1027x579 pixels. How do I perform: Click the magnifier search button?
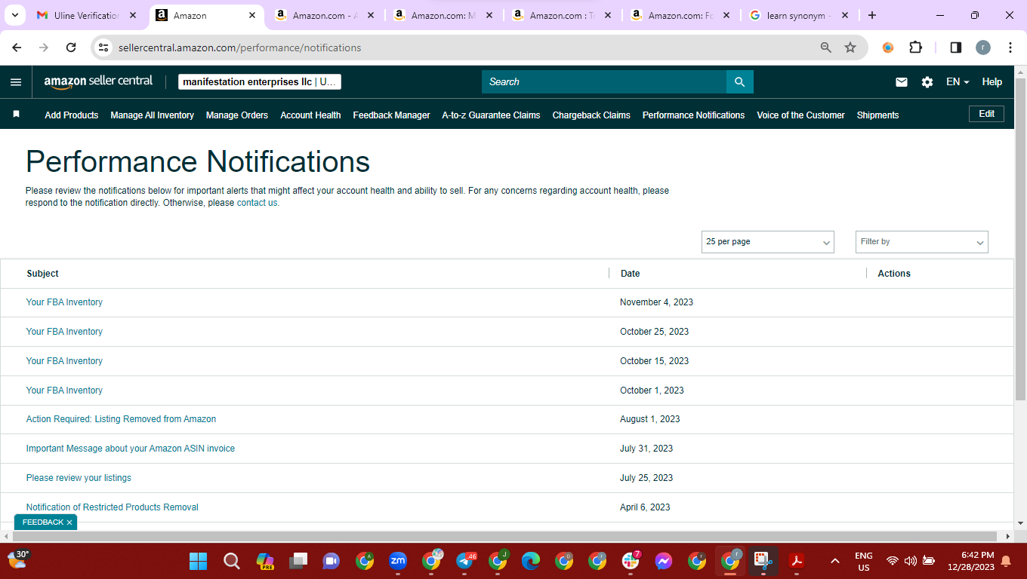pyautogui.click(x=739, y=82)
